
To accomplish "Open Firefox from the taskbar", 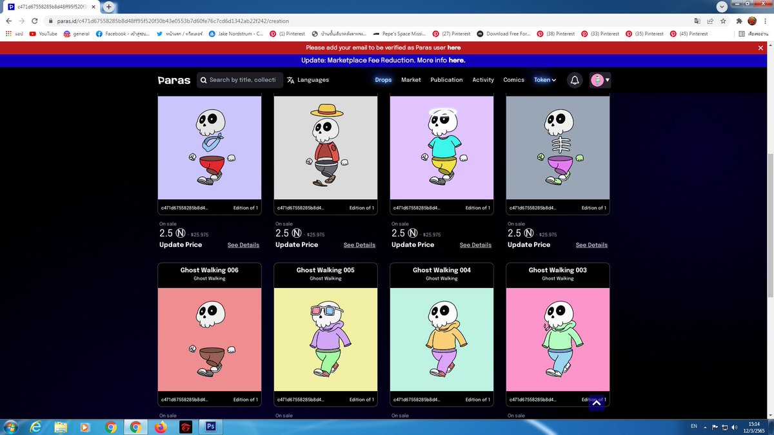I will coord(161,427).
